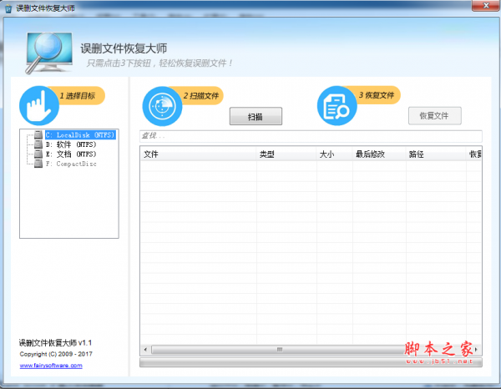
Task: Click the 查找 search input field
Action: (x=311, y=136)
